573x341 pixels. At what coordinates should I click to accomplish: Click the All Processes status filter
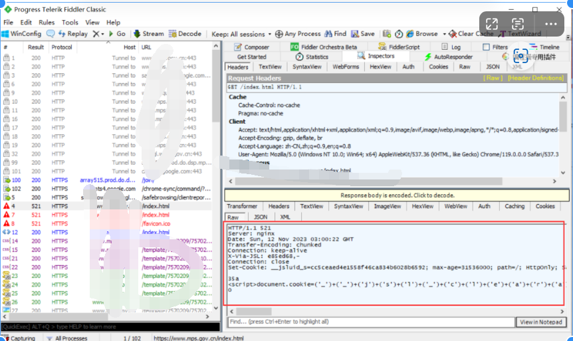pos(67,338)
